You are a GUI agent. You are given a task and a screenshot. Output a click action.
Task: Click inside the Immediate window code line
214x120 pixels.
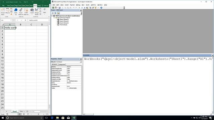click(148, 59)
